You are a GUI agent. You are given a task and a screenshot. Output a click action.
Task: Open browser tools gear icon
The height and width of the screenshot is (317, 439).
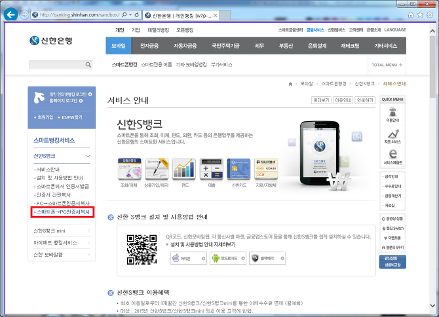tap(429, 14)
